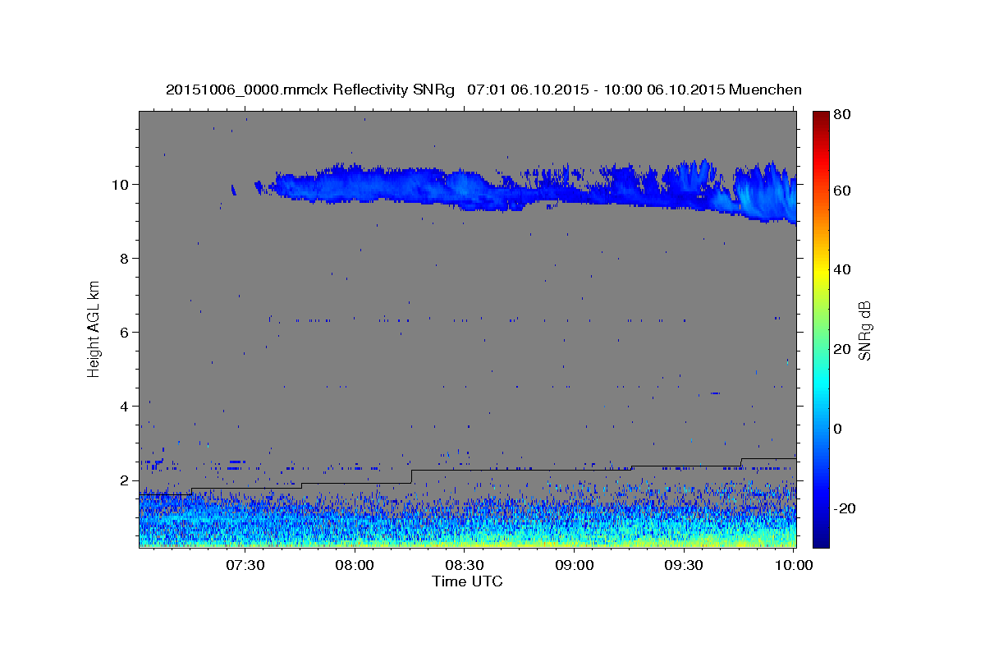The width and height of the screenshot is (985, 657).
Task: Click the 10:00 time tick label
Action: 794,565
